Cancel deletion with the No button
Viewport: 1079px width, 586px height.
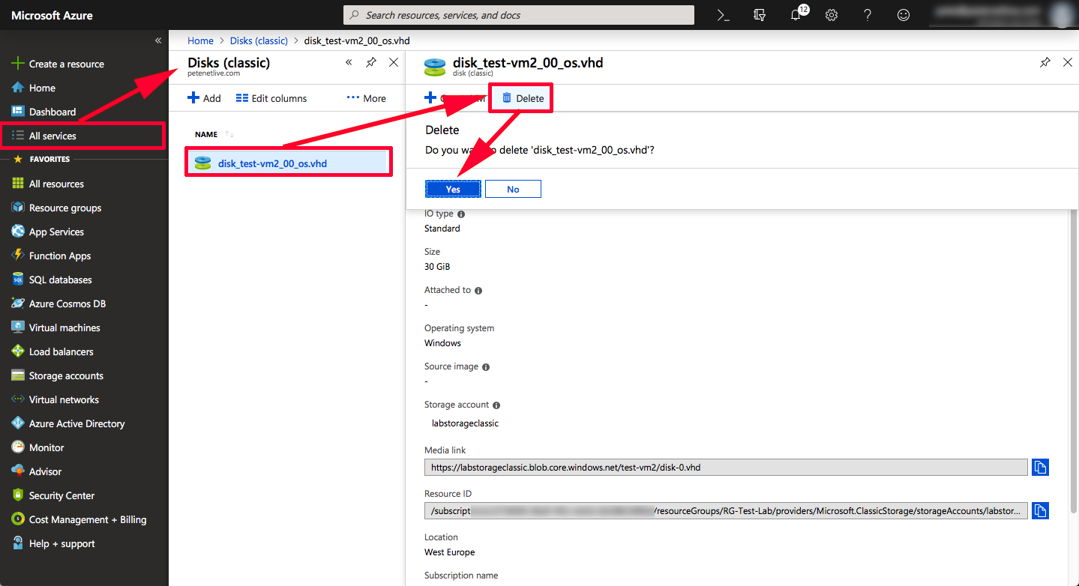click(x=513, y=189)
